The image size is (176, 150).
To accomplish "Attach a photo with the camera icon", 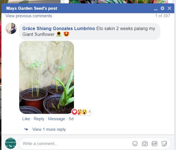I will pos(145,144).
